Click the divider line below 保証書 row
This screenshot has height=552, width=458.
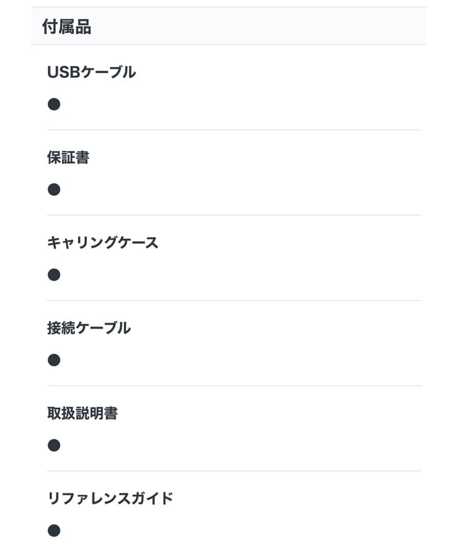[234, 215]
